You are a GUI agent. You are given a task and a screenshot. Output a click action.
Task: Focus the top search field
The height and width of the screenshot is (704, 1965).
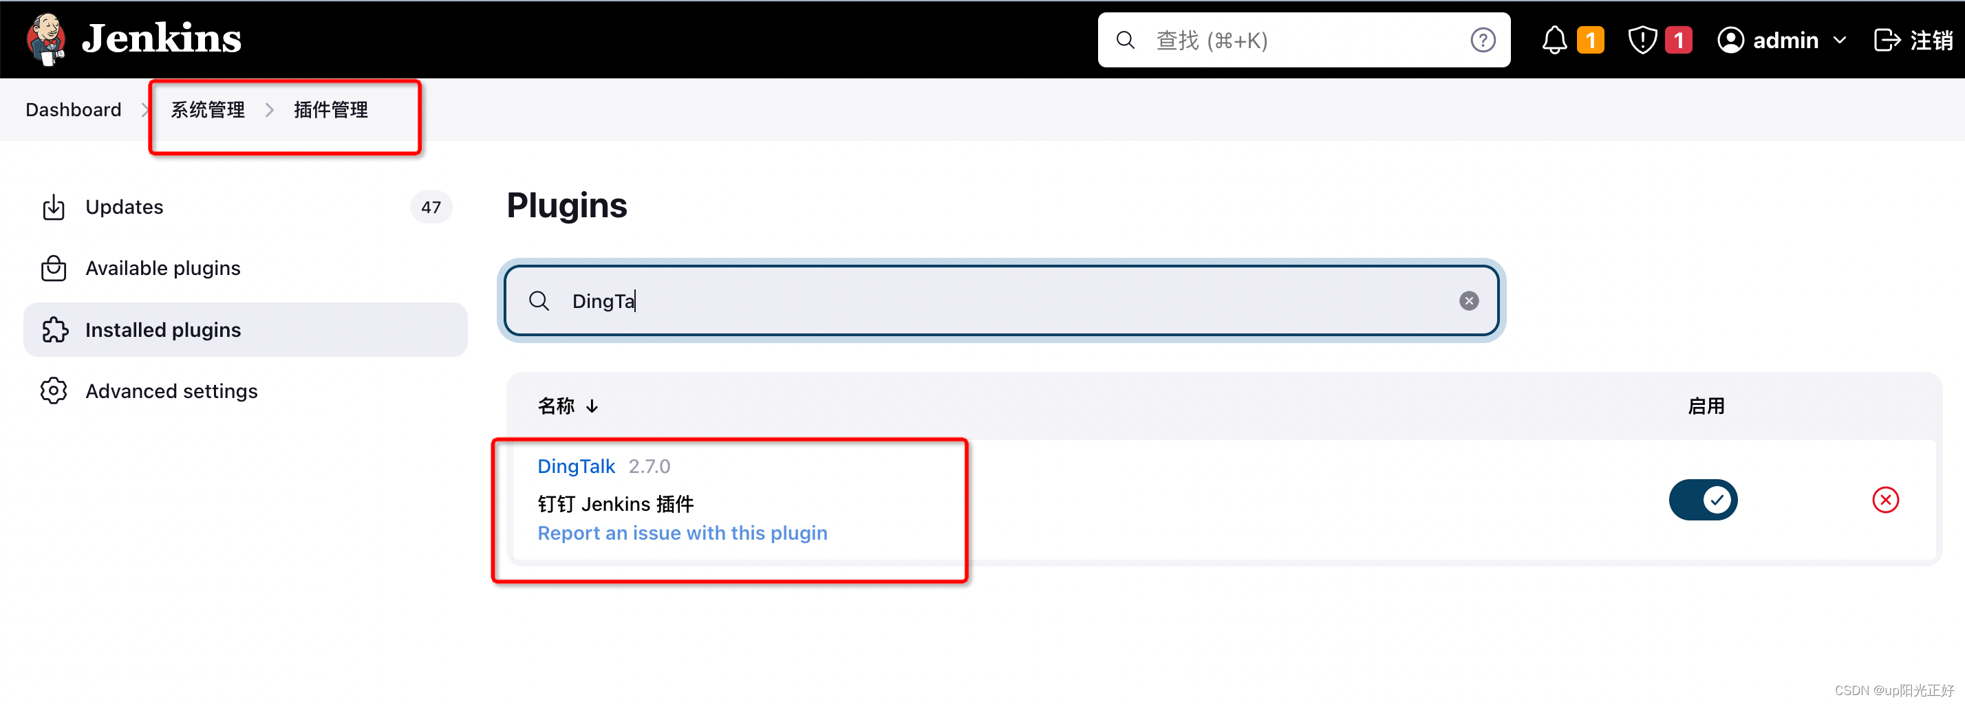coord(1303,40)
